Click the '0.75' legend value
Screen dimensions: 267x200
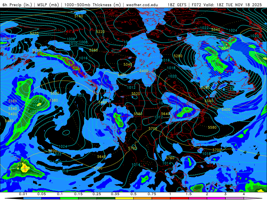pyautogui.click(x=152, y=194)
